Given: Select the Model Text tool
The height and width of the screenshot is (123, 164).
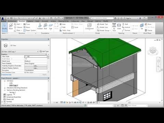Looking at the screenshot, I should 102,24.
